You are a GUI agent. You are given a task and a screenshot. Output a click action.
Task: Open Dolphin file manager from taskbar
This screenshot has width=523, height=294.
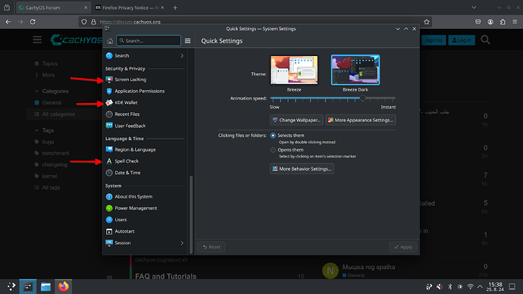[45, 286]
